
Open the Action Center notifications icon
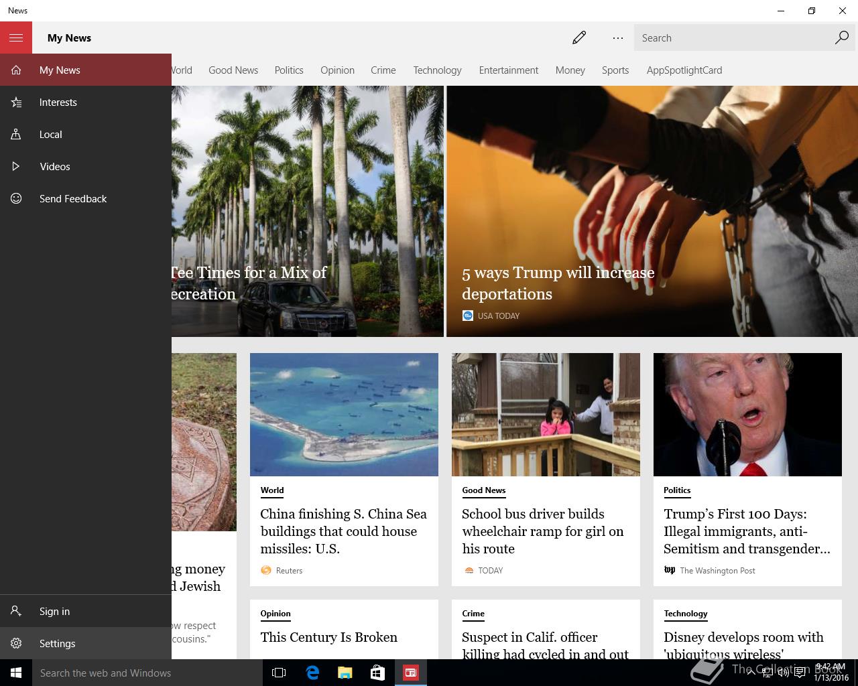(800, 673)
